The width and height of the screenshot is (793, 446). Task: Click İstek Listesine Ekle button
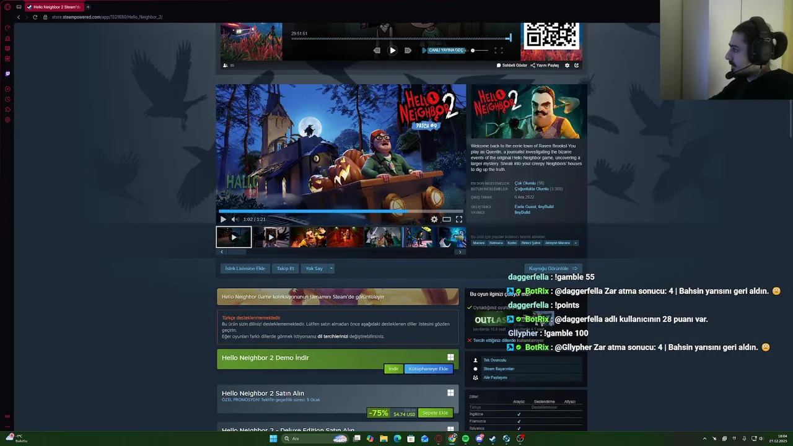[x=245, y=268]
